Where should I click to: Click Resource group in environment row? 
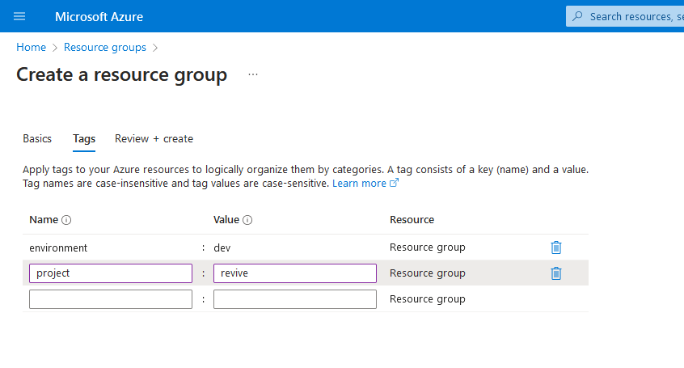(428, 247)
